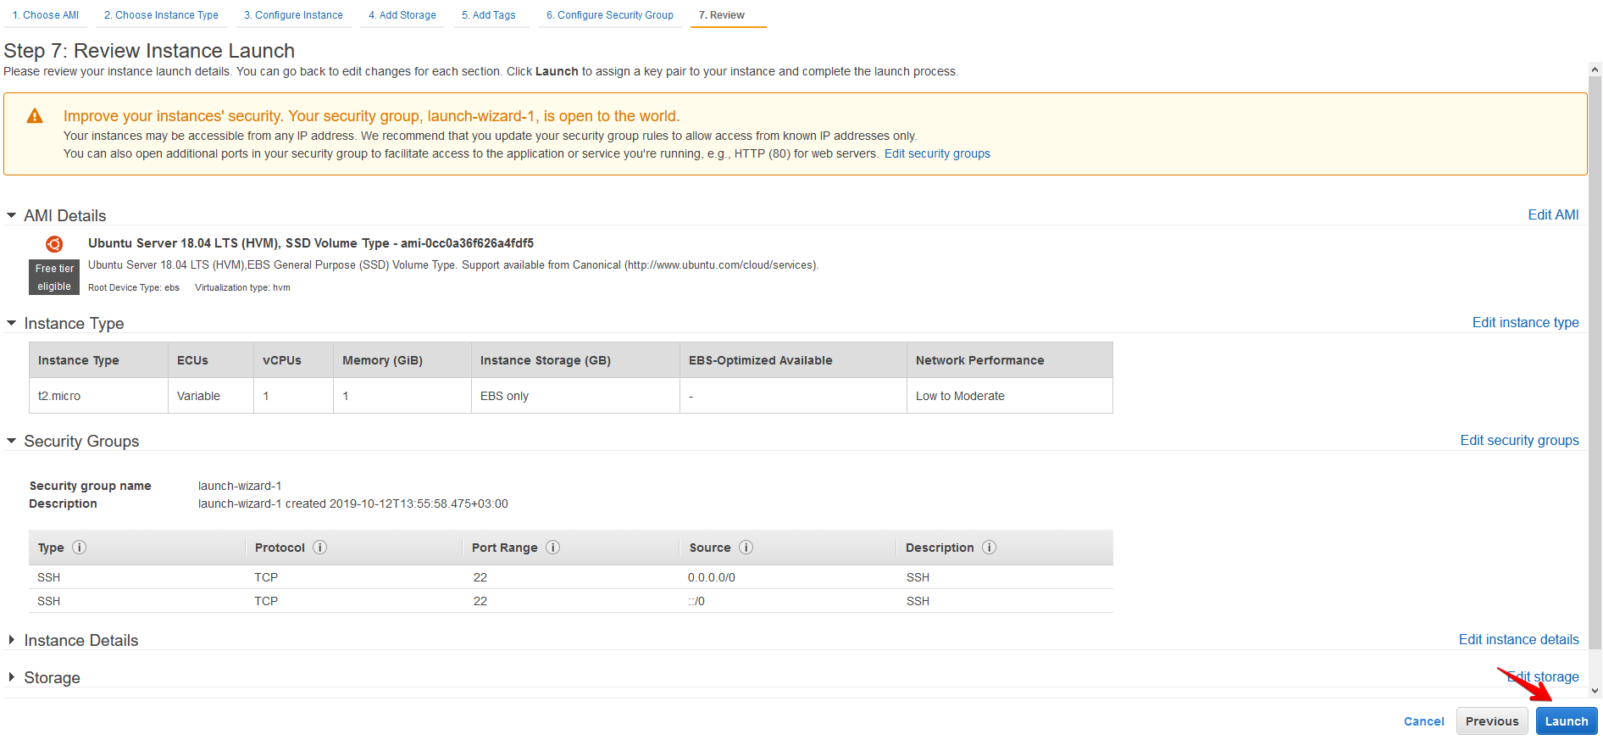Click the info icon next to Port Range
Image resolution: width=1603 pixels, height=740 pixels.
click(x=553, y=548)
